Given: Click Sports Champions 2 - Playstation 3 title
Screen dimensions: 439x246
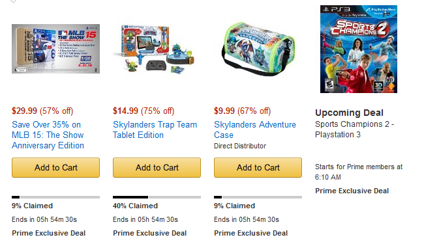Looking at the screenshot, I should [x=354, y=130].
